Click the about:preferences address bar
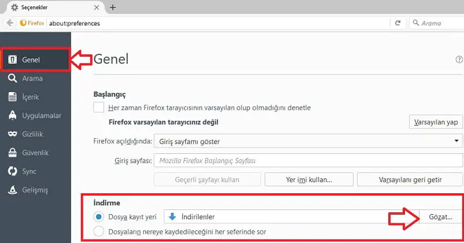 point(219,23)
